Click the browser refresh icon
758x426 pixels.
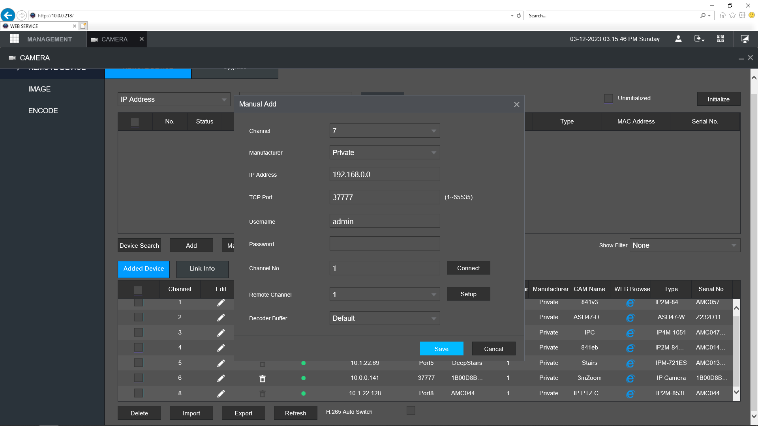click(x=519, y=16)
